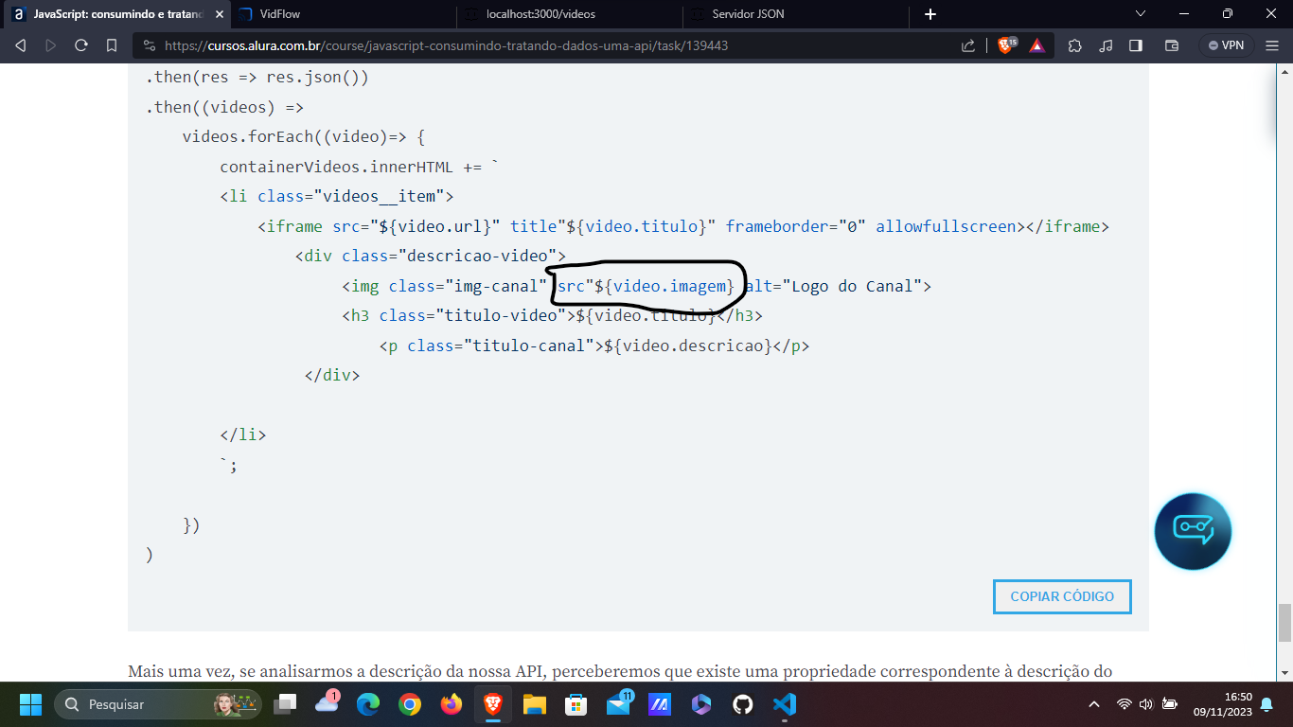Screen dimensions: 1293x727
Task: Click the code line containerVideos.innerHTML
Action: coord(360,167)
